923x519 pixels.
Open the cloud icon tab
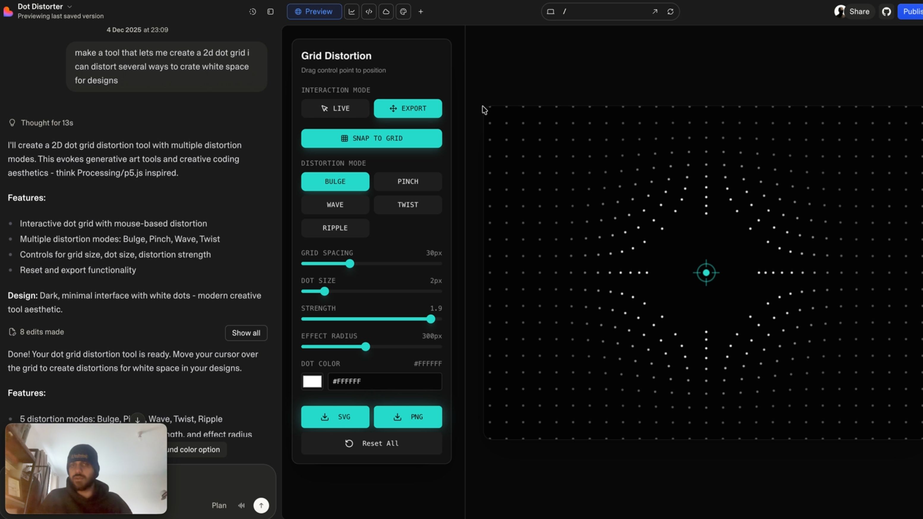[x=386, y=12]
